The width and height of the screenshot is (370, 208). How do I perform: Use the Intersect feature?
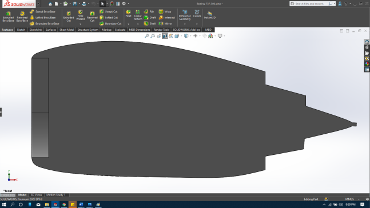167,18
